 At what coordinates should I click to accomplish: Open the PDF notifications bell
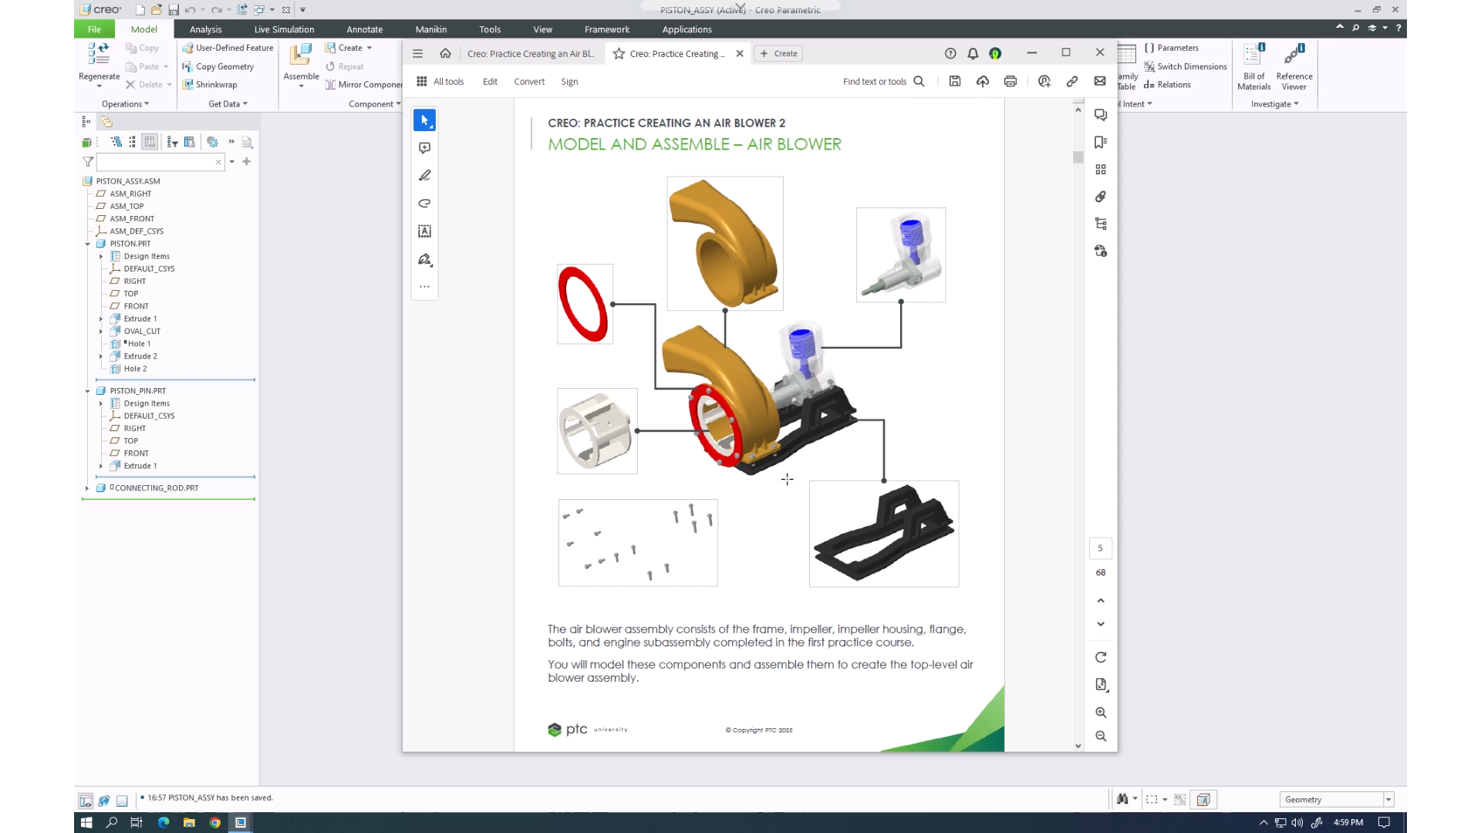pos(973,53)
